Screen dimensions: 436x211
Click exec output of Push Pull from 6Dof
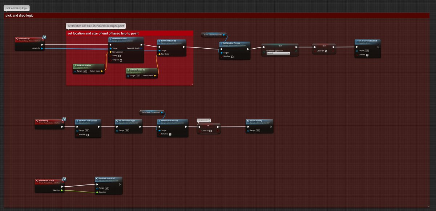pyautogui.click(x=120, y=184)
